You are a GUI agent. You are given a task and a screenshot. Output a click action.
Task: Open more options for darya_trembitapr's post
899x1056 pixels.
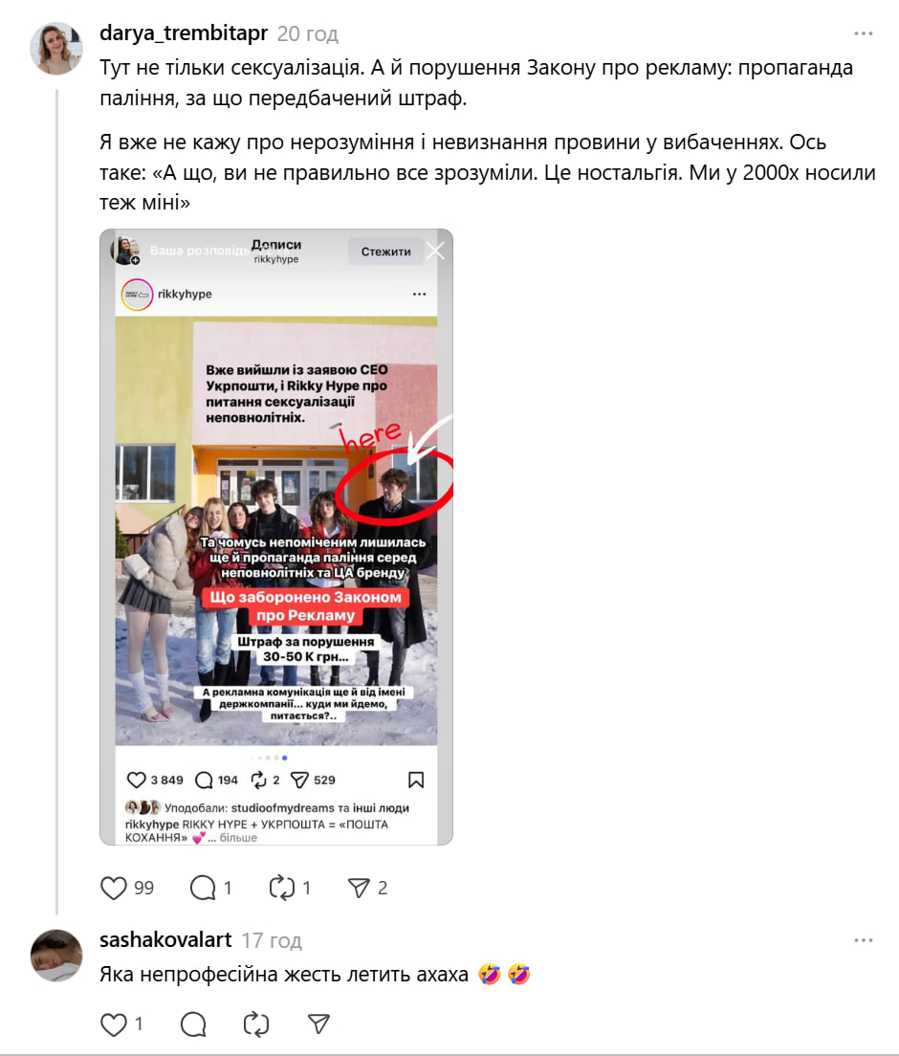[x=864, y=33]
